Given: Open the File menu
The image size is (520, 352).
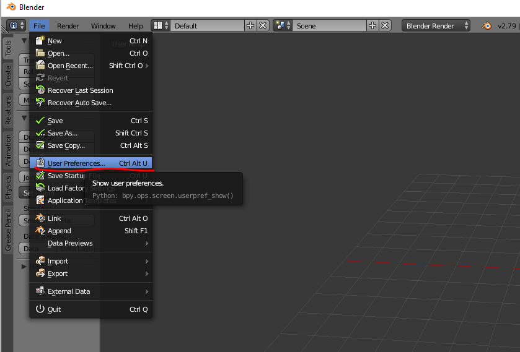Looking at the screenshot, I should (39, 26).
